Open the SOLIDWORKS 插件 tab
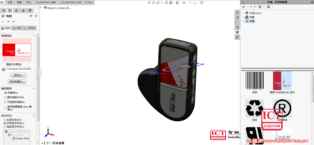The image size is (314, 145). click(46, 2)
